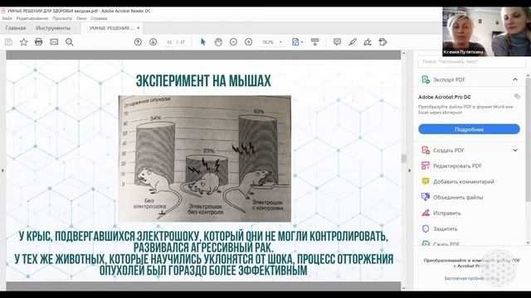Collapse the Export PDF section

(515, 79)
